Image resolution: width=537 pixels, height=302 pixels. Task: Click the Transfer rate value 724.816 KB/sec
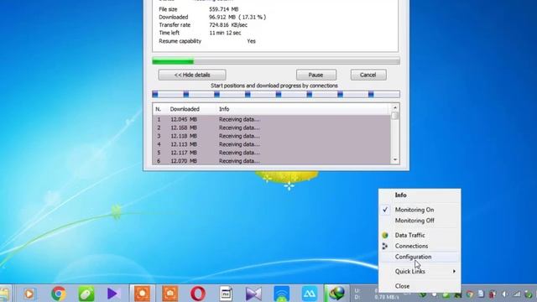click(228, 25)
